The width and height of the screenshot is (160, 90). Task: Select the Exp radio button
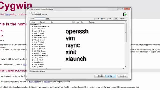tap(108, 19)
